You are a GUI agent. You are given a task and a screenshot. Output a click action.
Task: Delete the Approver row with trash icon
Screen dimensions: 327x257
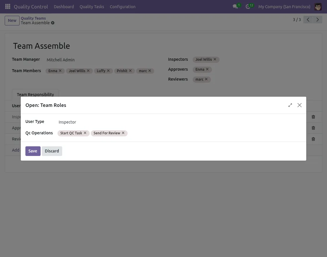click(x=313, y=128)
